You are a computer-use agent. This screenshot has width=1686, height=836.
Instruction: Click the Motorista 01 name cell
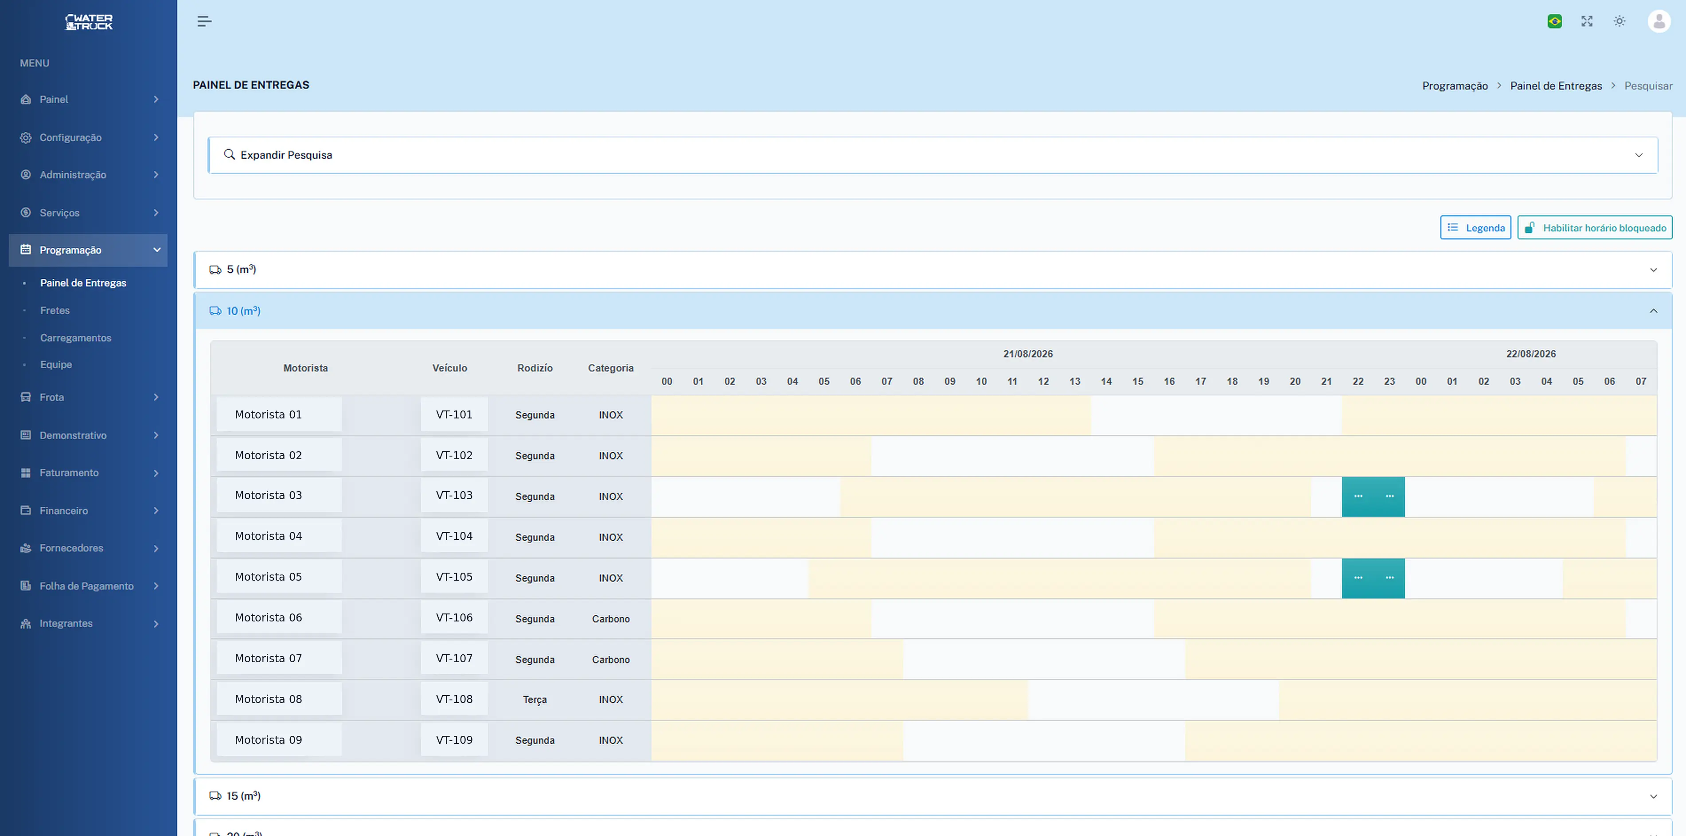(280, 414)
